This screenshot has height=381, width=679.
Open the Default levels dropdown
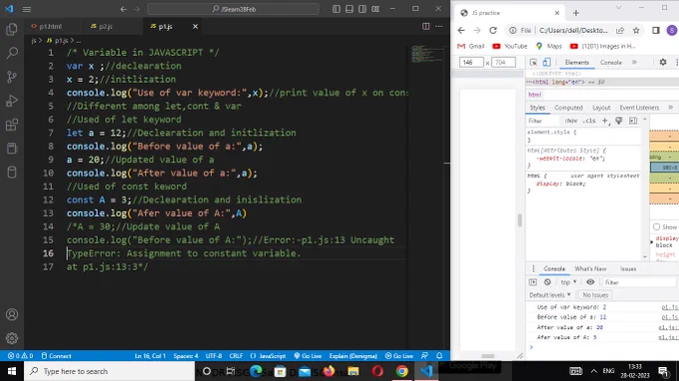point(550,295)
